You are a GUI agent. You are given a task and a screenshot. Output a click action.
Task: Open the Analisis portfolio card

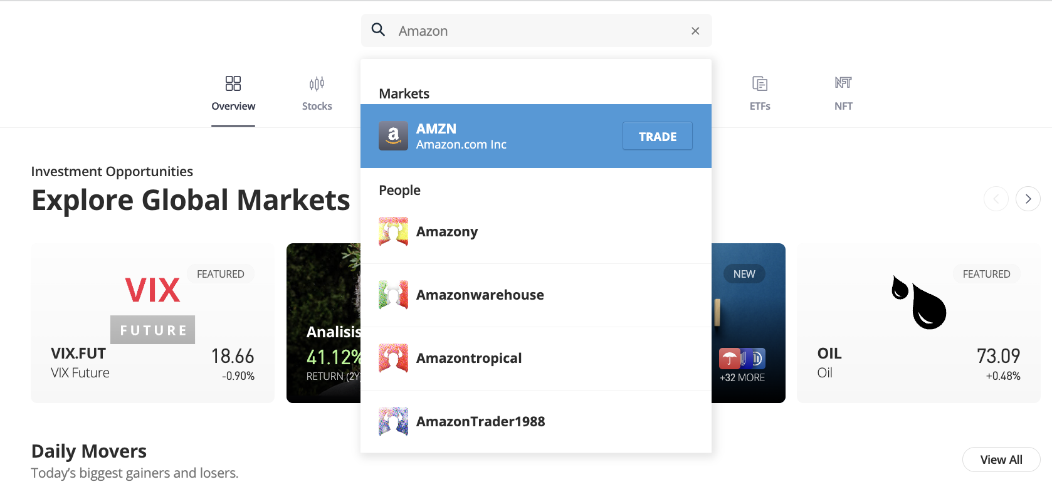point(323,323)
